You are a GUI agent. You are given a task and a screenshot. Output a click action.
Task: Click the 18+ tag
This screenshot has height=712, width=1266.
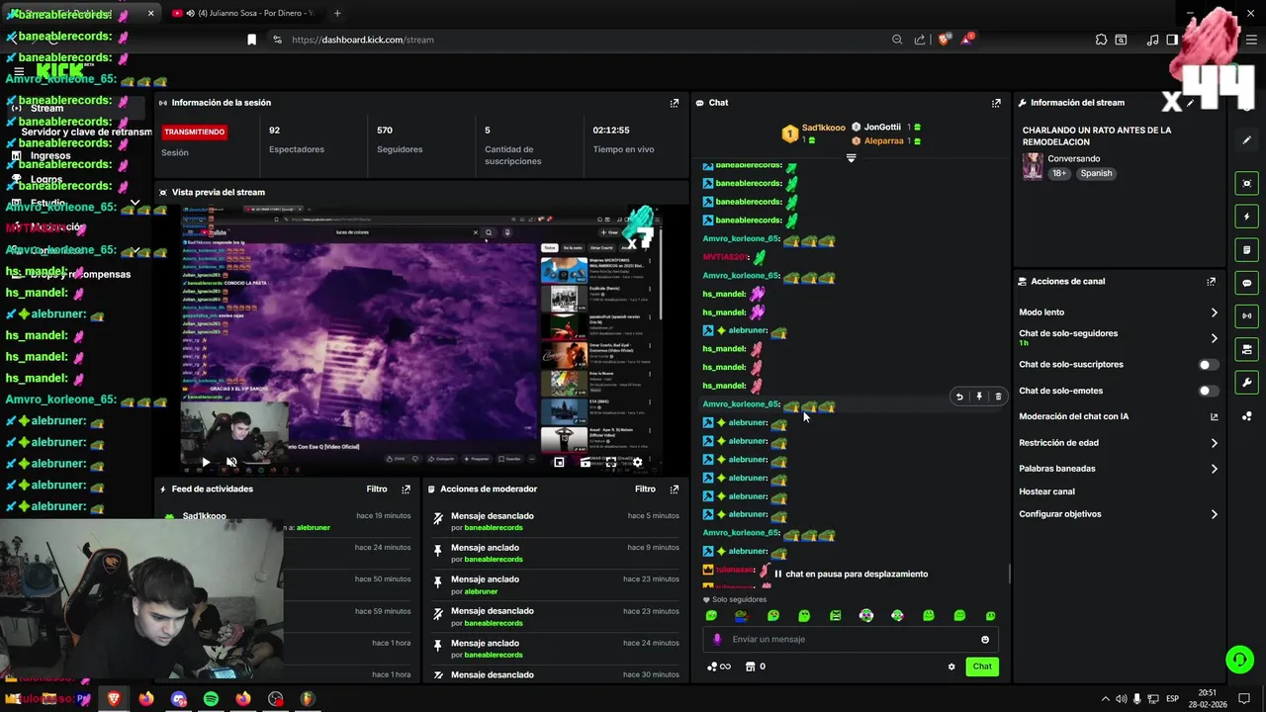coord(1059,173)
